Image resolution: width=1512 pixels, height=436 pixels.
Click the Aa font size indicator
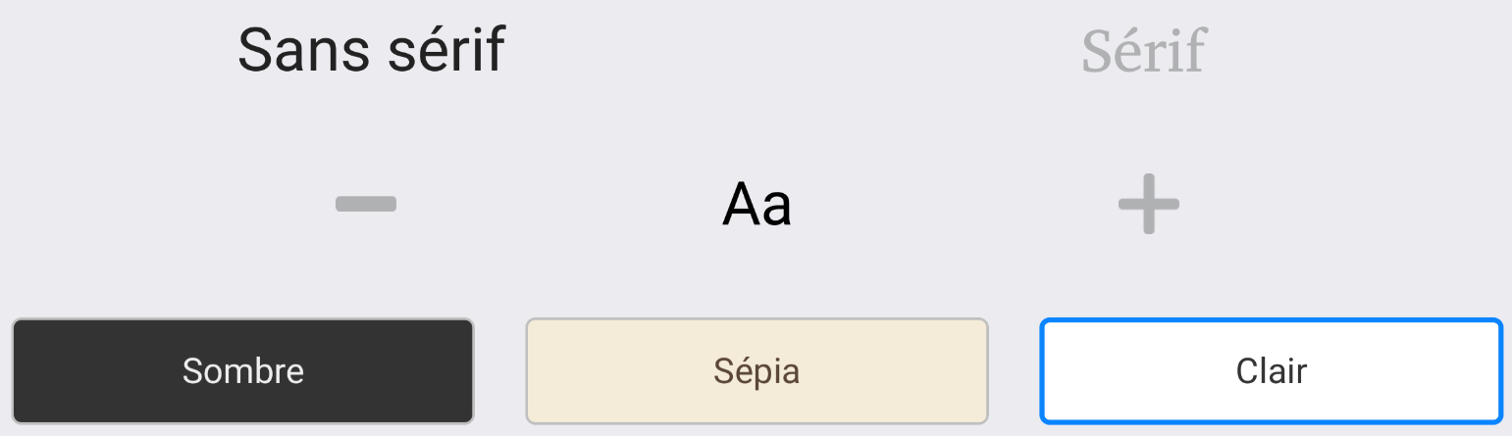(756, 204)
